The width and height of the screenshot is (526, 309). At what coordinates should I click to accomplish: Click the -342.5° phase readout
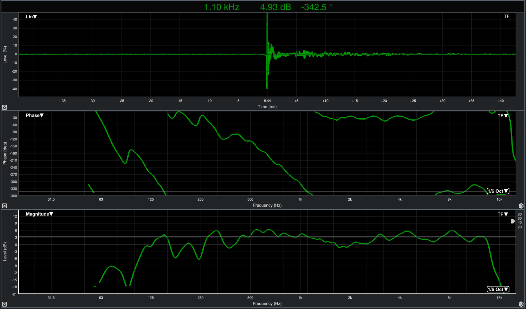pyautogui.click(x=316, y=7)
